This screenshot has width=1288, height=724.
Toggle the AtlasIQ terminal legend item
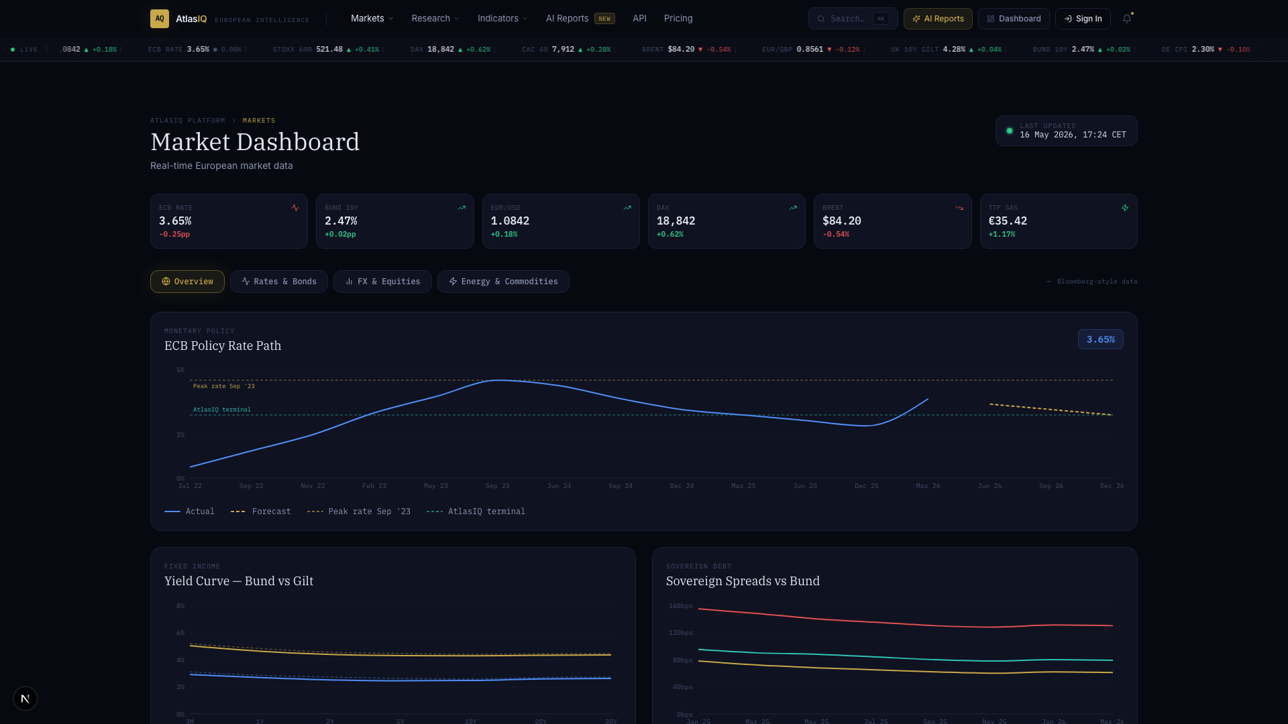(x=476, y=511)
